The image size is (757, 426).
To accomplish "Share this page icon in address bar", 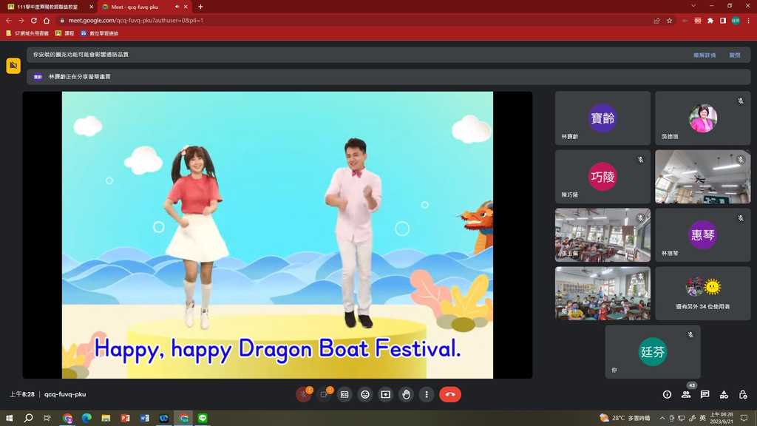I will [x=656, y=20].
